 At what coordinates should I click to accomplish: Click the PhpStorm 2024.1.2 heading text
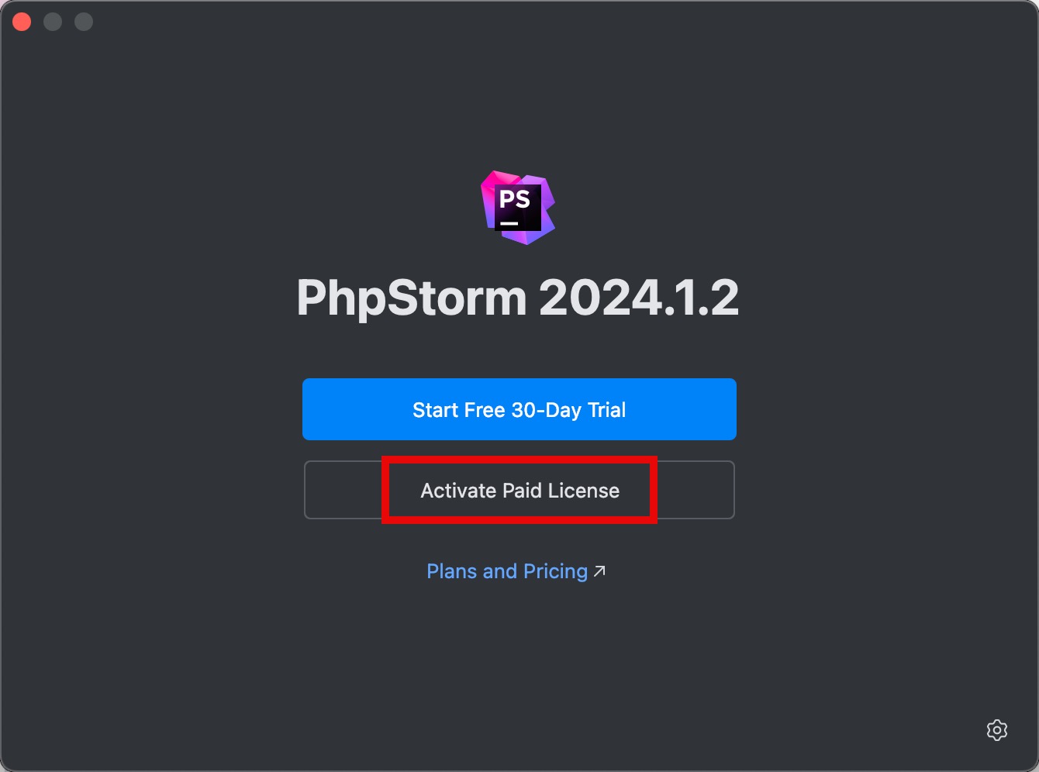coord(518,298)
